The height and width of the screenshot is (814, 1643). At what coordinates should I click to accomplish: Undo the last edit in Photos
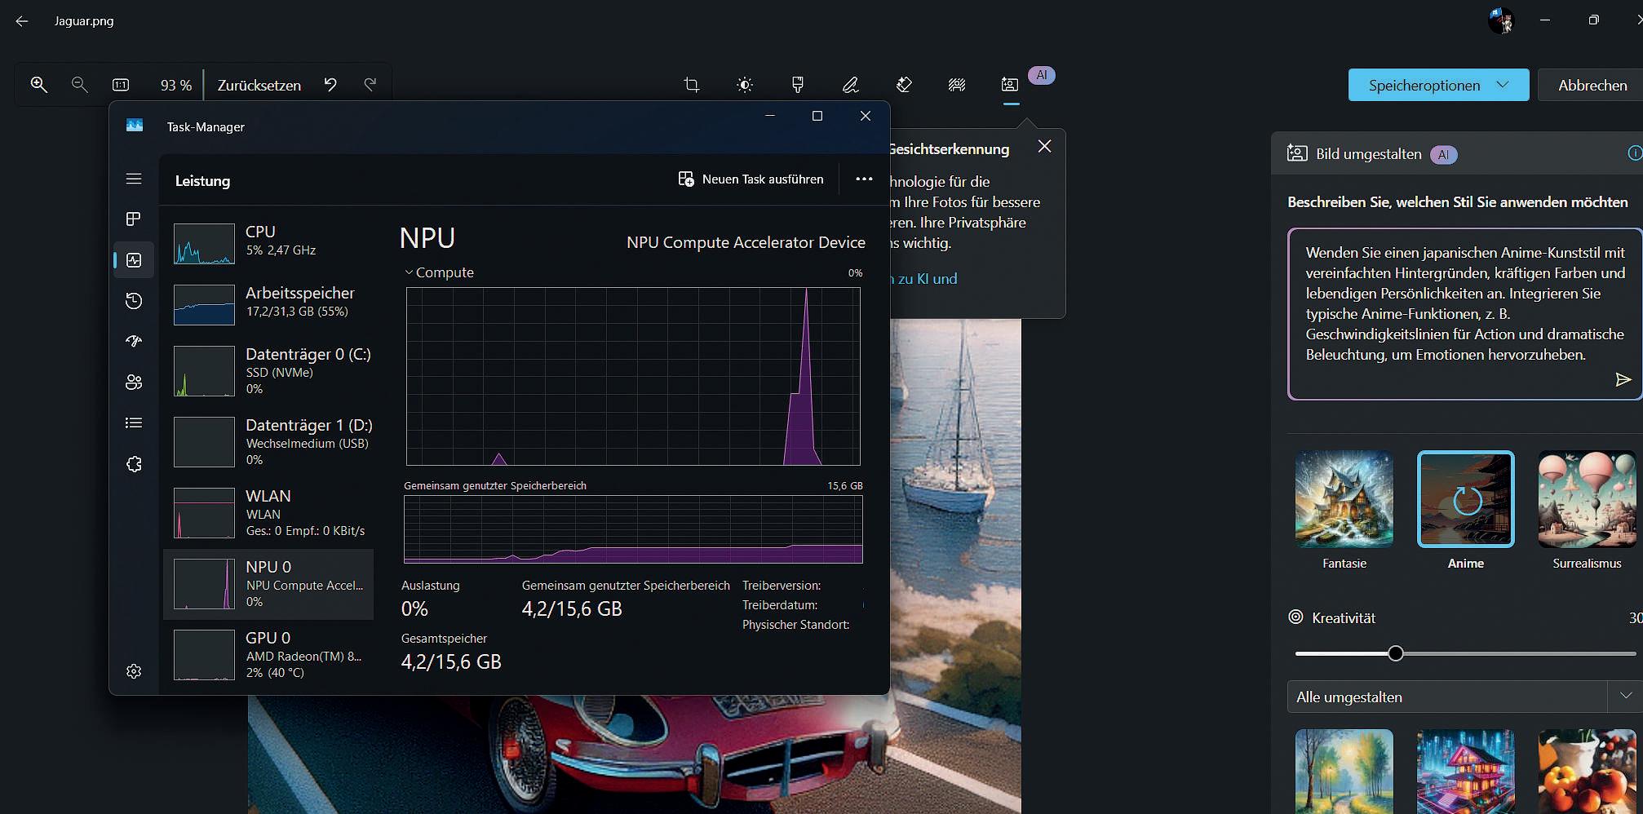tap(330, 85)
